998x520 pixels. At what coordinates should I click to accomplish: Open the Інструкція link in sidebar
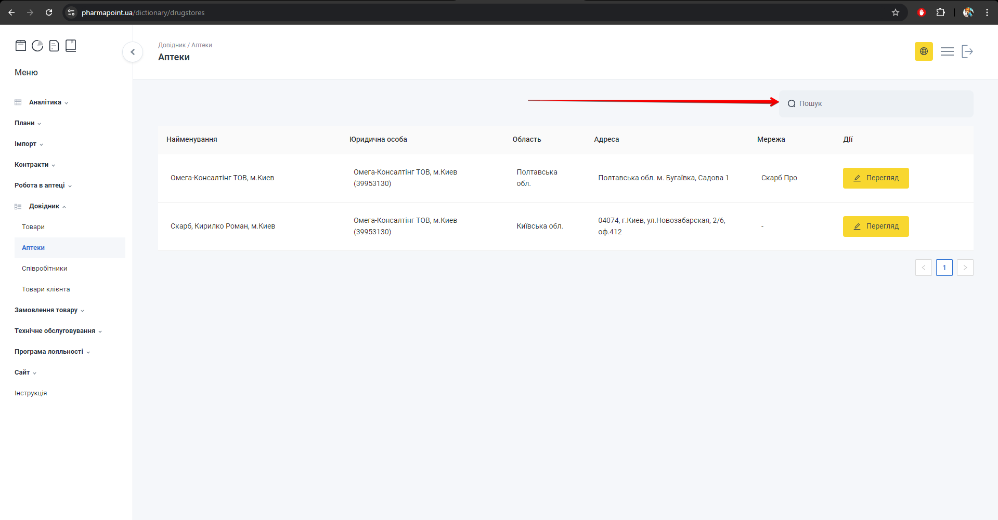click(x=31, y=393)
